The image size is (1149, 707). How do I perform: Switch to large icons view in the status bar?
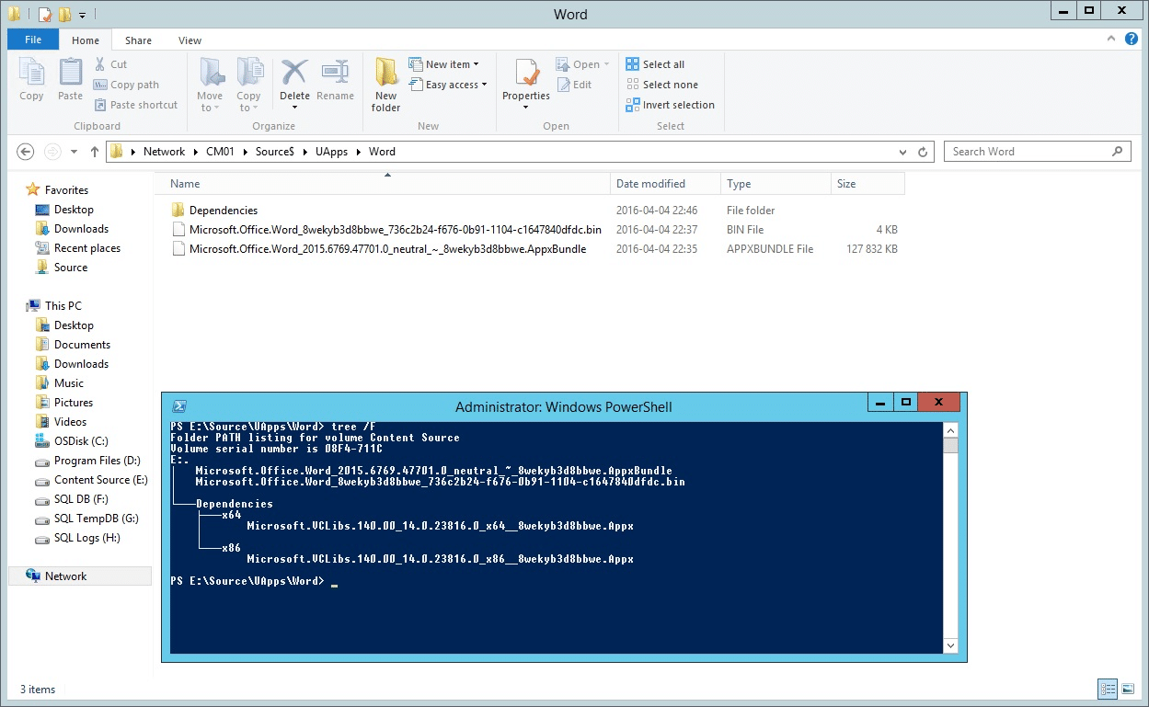[1127, 689]
